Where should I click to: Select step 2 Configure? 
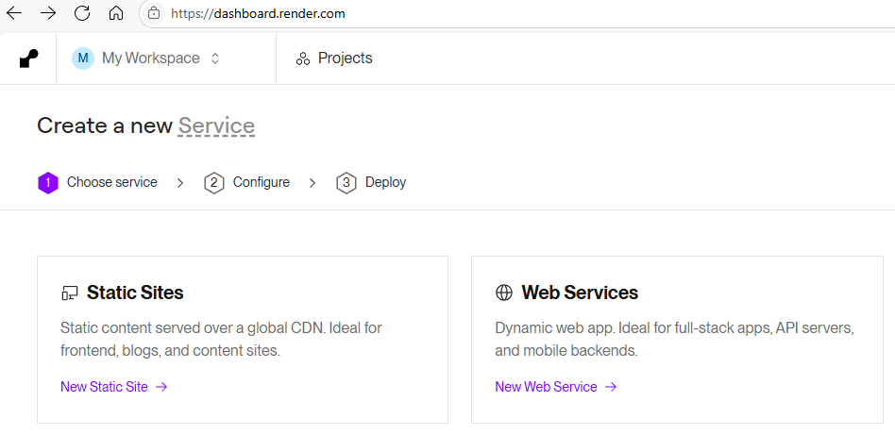click(246, 183)
